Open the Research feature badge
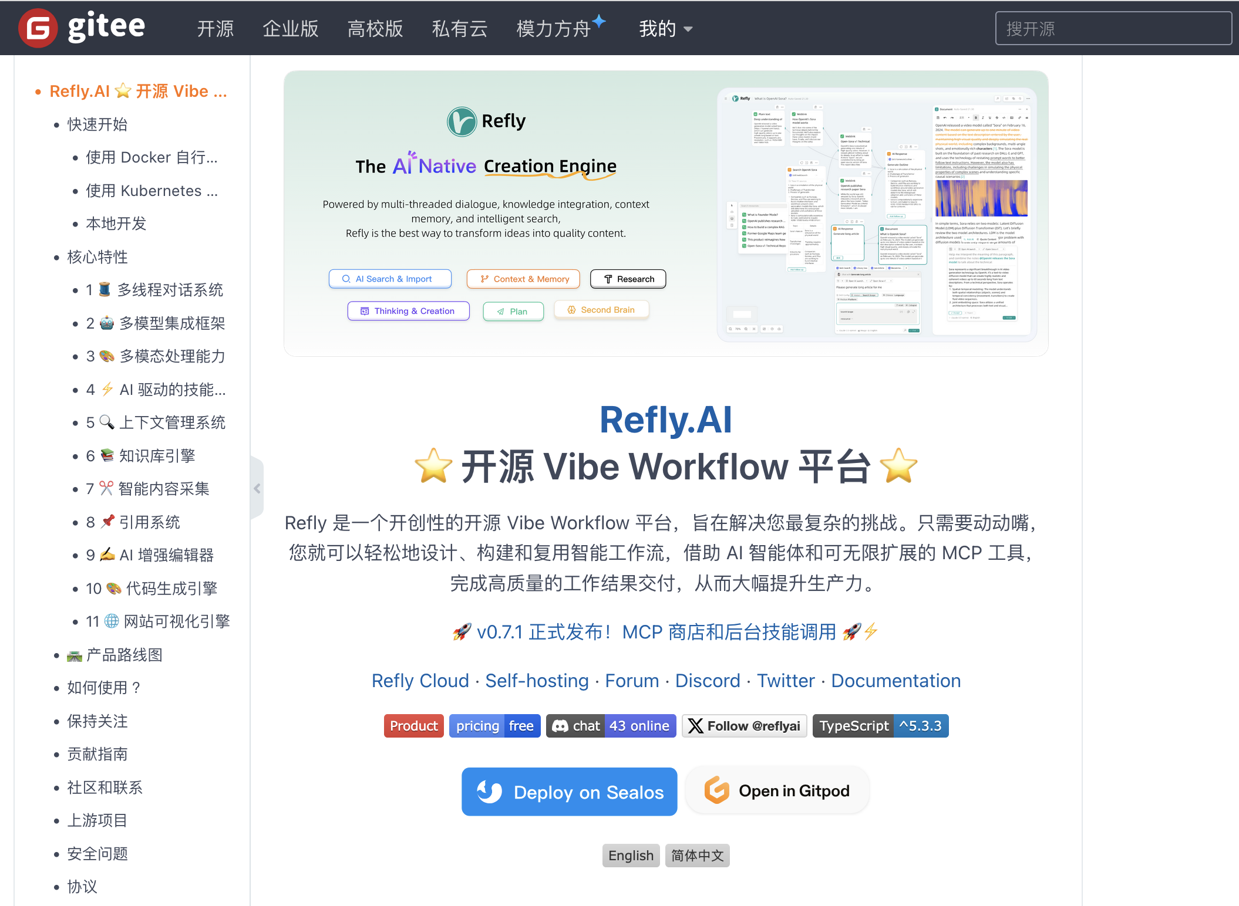The image size is (1239, 906). (x=627, y=279)
